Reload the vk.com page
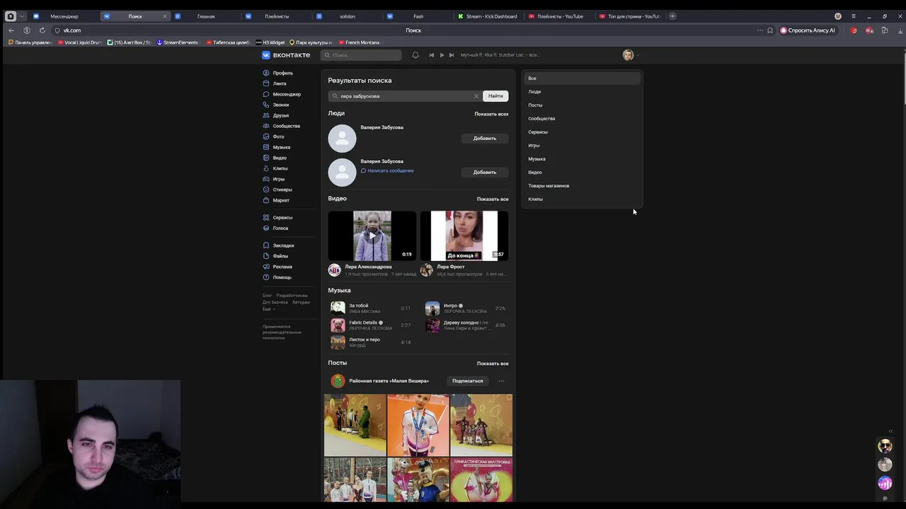Screen dimensions: 906x509 [x=42, y=30]
